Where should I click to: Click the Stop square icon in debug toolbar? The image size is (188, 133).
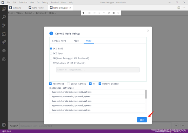114,13
